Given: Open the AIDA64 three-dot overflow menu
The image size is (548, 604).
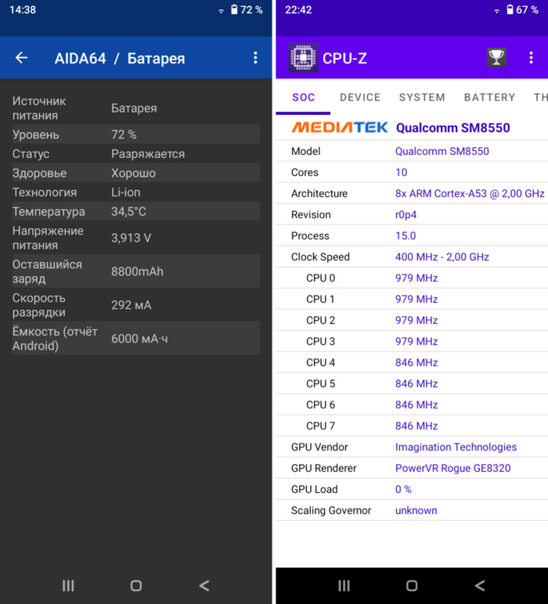Looking at the screenshot, I should pos(255,58).
